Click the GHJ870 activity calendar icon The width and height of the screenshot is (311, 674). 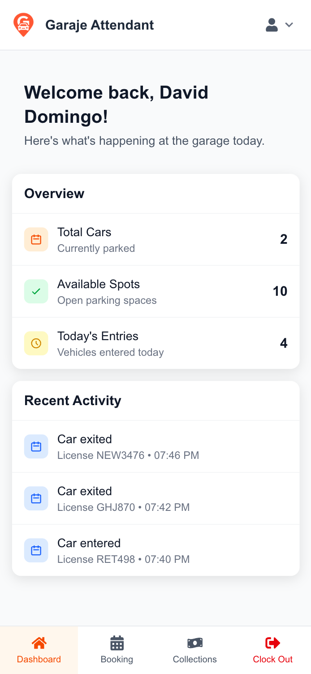tap(36, 498)
